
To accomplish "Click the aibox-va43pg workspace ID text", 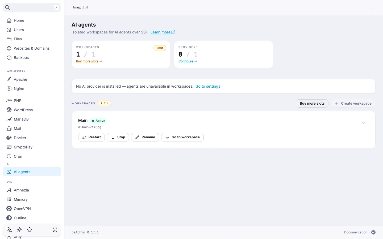I will coord(90,127).
